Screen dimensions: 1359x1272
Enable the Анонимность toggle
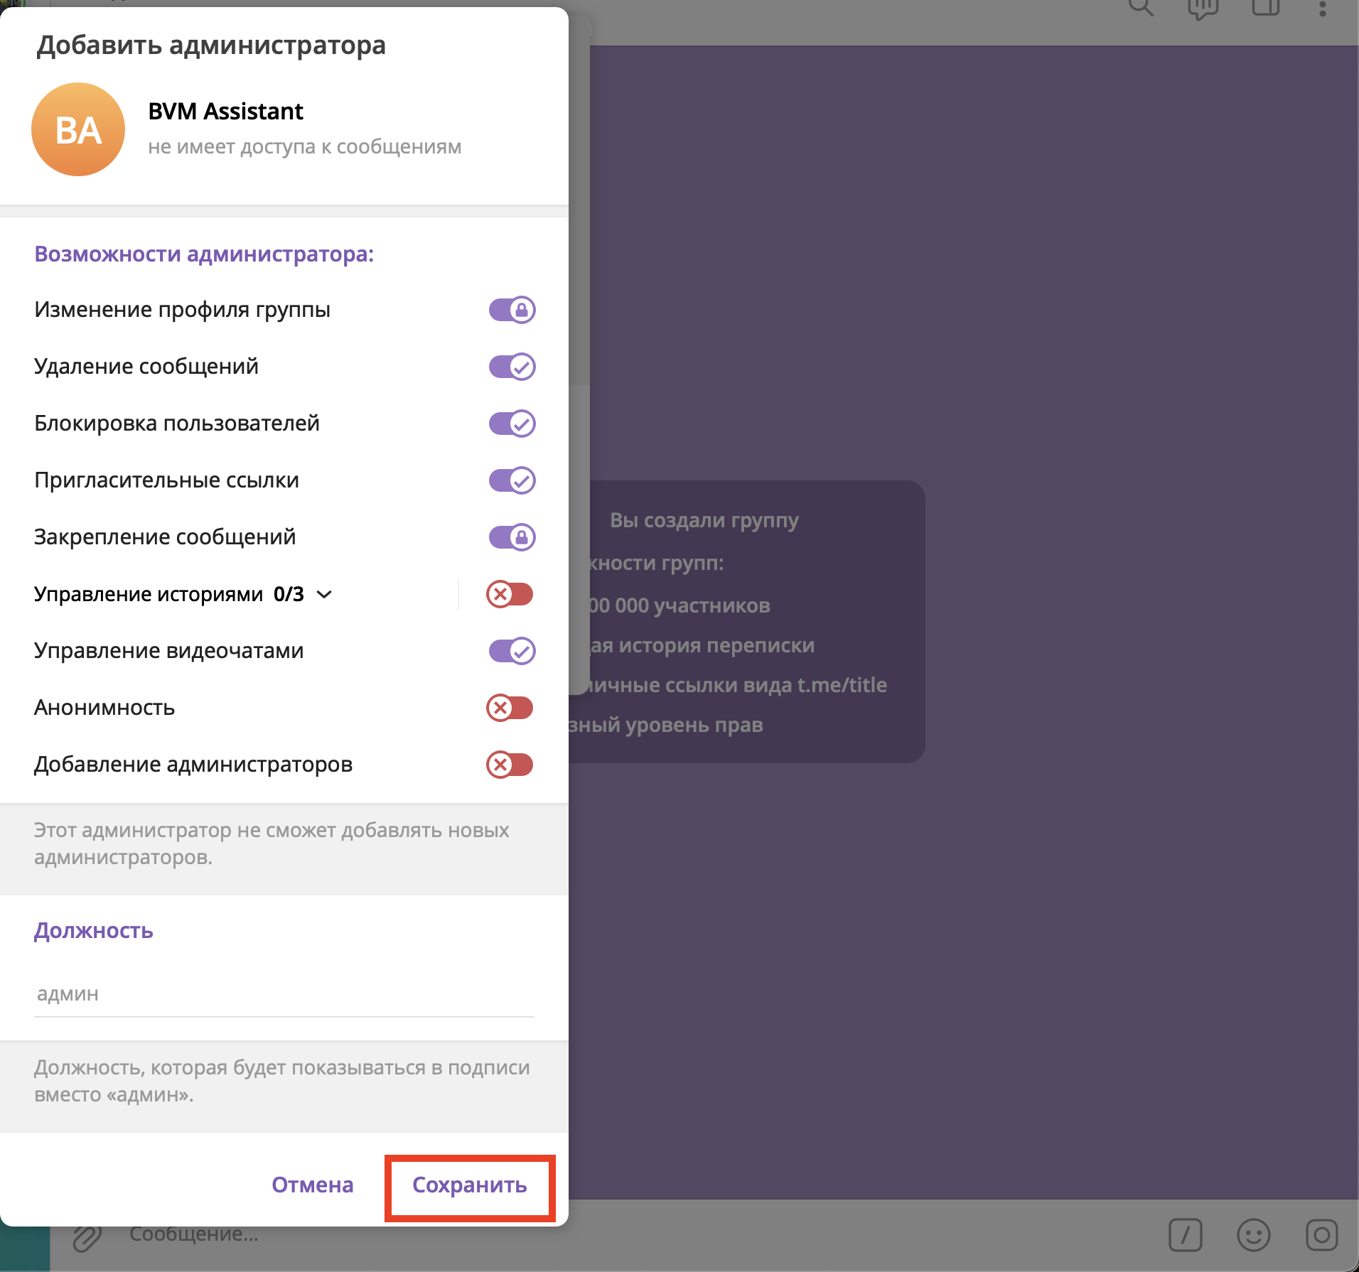[510, 708]
